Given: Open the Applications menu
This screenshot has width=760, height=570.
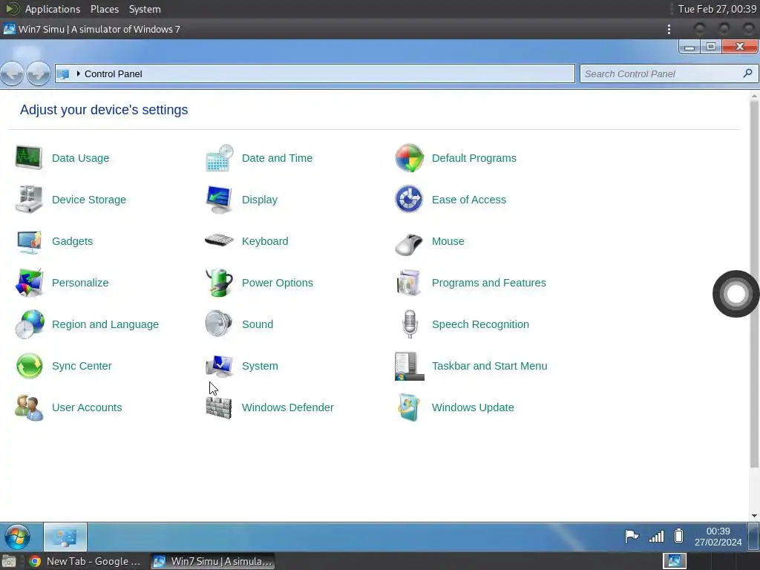Looking at the screenshot, I should pyautogui.click(x=53, y=9).
